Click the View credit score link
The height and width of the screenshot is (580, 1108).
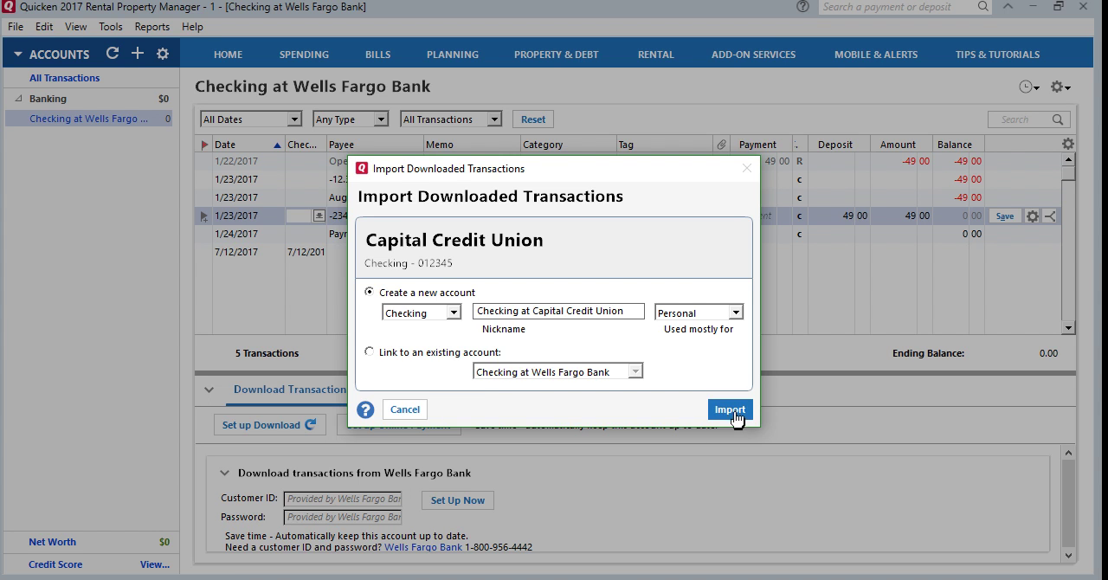(x=155, y=564)
